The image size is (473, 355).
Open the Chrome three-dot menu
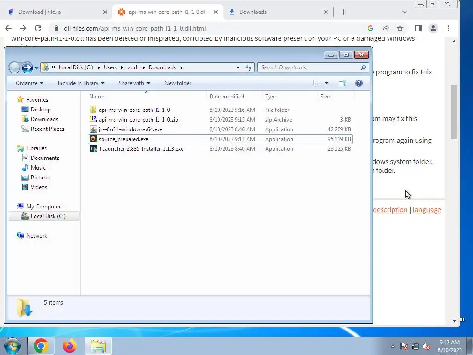pyautogui.click(x=448, y=28)
